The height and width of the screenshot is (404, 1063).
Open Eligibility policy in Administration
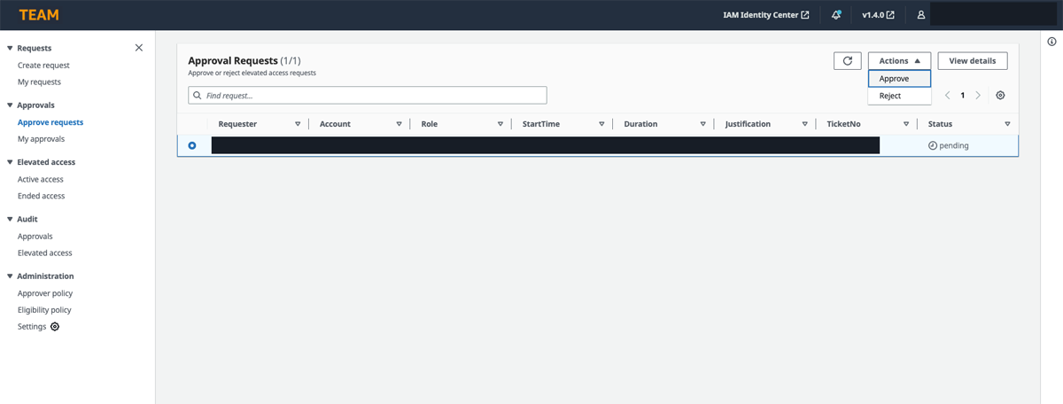click(44, 310)
